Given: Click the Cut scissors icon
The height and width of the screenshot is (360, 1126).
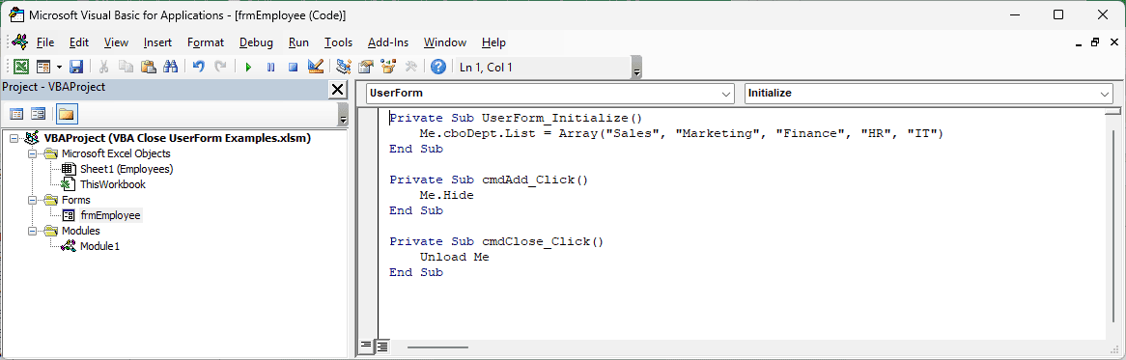Looking at the screenshot, I should coord(104,67).
